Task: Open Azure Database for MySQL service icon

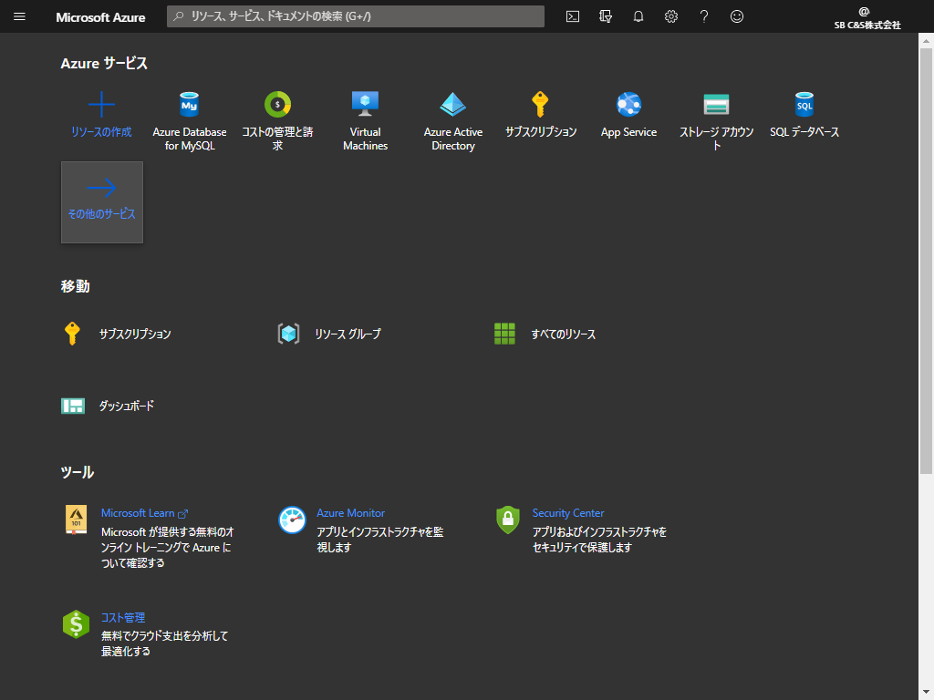Action: 190,104
